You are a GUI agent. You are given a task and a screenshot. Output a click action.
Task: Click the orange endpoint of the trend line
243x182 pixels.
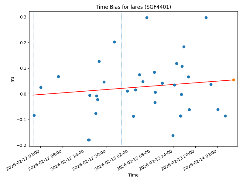(234, 80)
